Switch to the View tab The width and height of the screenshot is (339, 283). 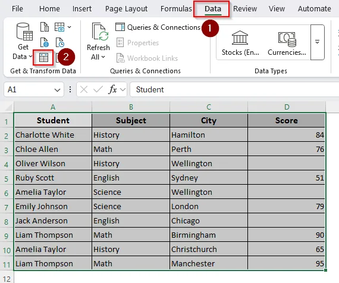click(277, 9)
